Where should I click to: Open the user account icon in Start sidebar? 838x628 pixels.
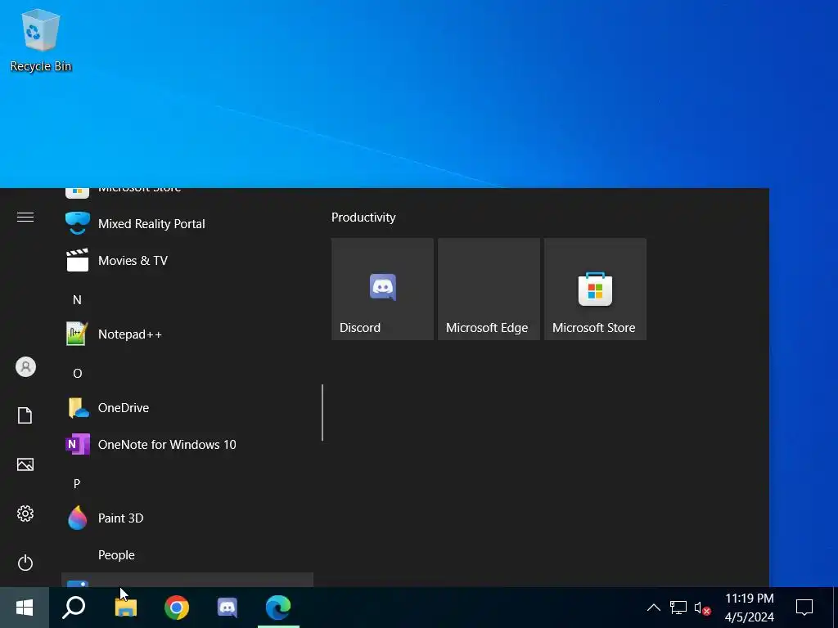click(x=25, y=367)
